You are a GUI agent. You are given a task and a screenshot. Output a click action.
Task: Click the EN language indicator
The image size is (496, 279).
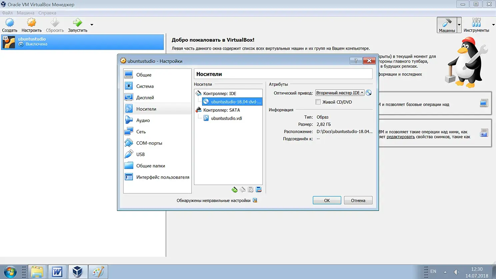point(433,271)
